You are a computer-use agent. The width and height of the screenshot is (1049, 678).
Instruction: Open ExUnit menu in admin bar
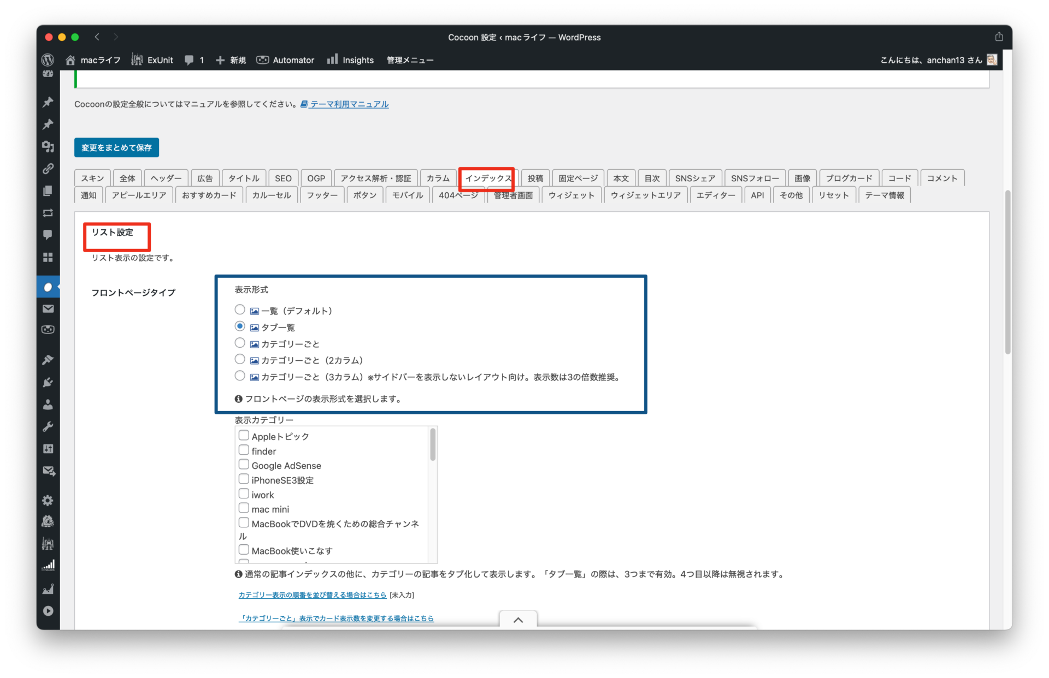pyautogui.click(x=152, y=60)
